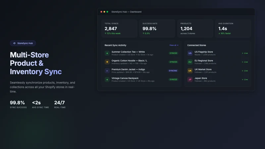Click the sync icon in StoreSync Hub badge

(x=14, y=43)
